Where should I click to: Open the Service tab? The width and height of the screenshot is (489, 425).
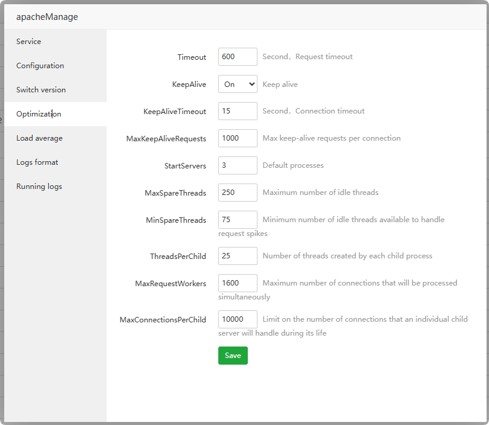click(29, 42)
